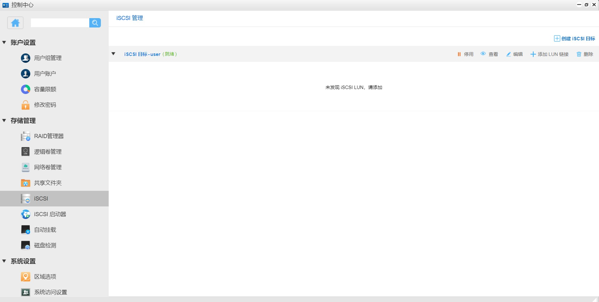Select 区域选项 menu item

[x=45, y=277]
